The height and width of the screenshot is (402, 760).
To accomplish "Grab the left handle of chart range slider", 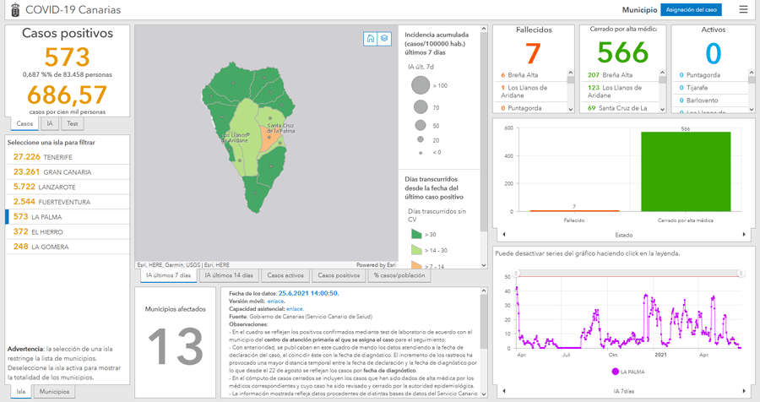I will pos(517,274).
